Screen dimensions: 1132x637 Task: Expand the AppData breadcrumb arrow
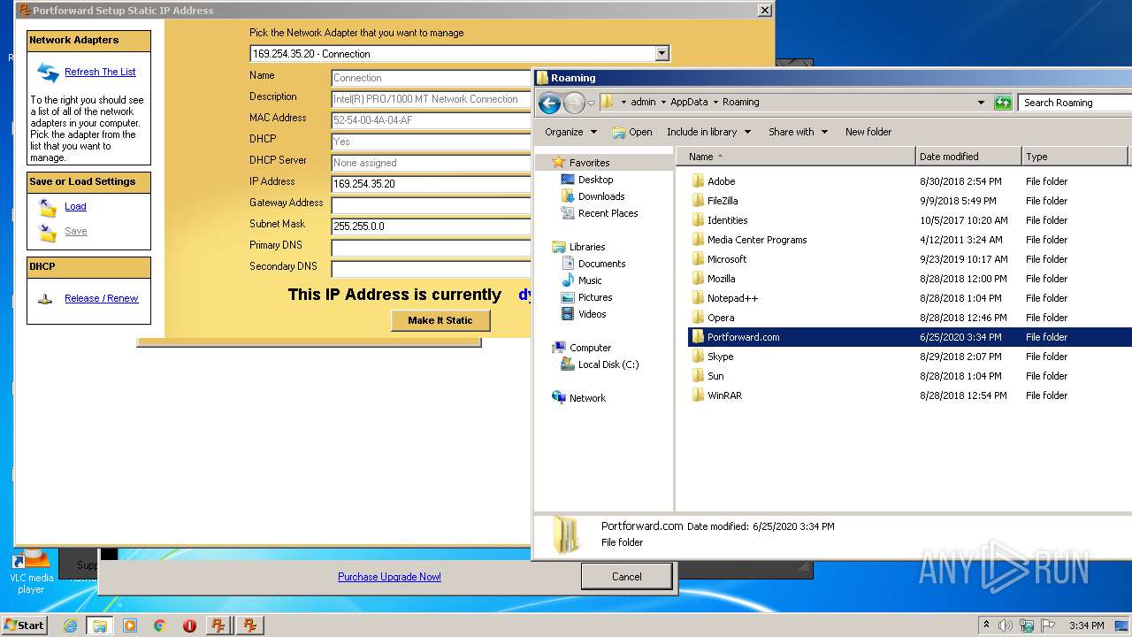click(x=715, y=103)
